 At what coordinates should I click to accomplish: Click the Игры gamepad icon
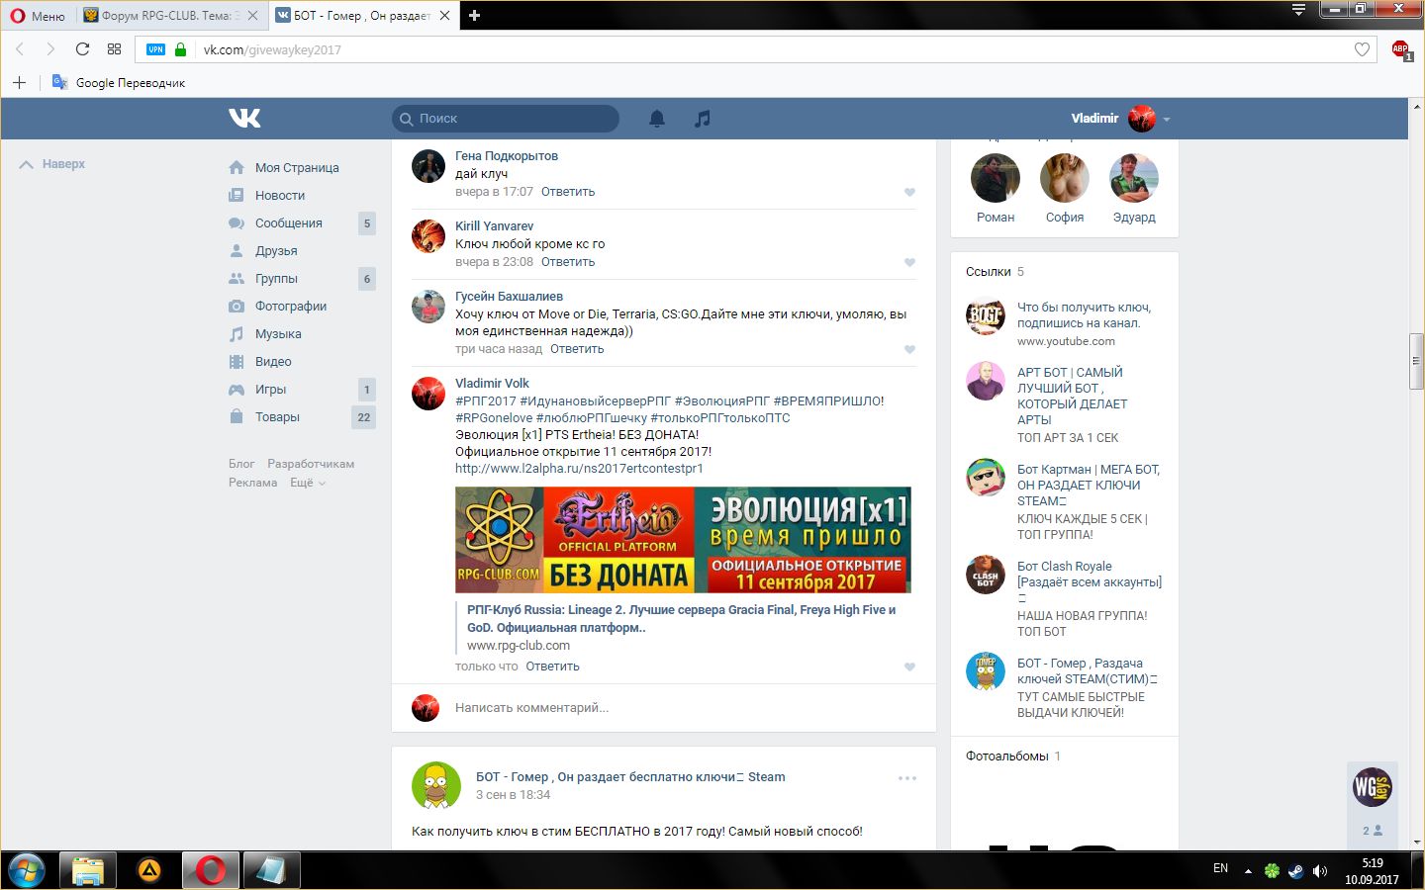[237, 390]
